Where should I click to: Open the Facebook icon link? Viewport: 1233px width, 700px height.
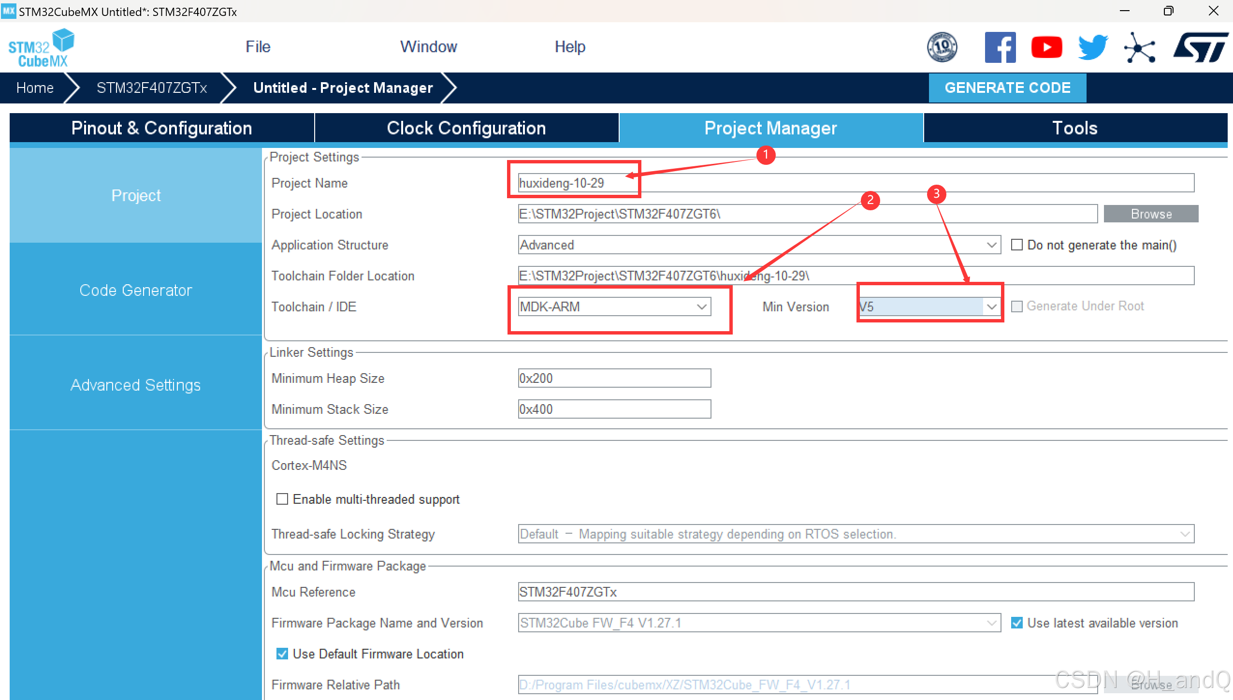(1000, 47)
